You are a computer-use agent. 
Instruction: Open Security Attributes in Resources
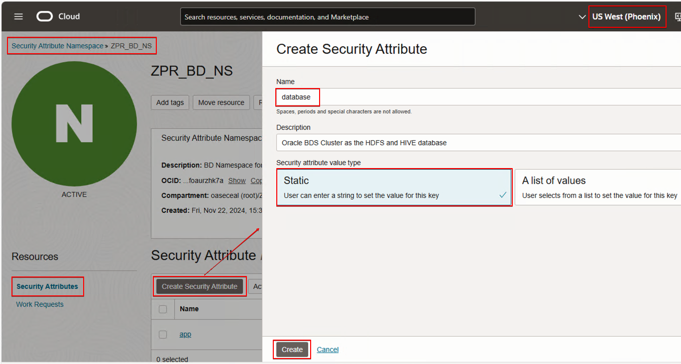[47, 286]
